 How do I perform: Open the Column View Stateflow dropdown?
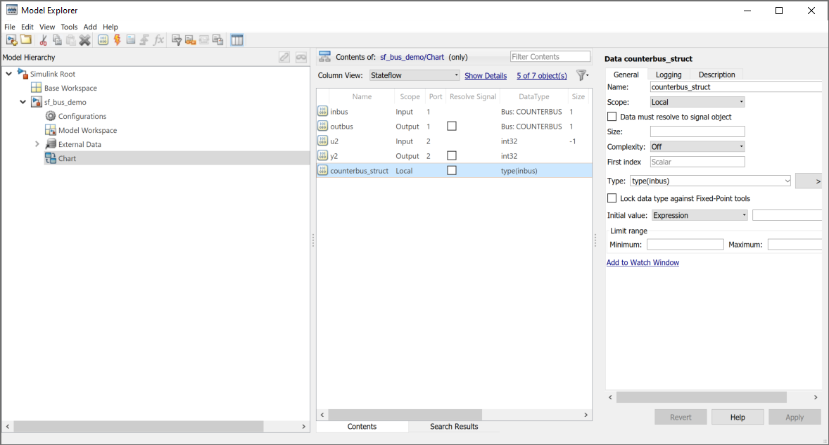point(414,75)
